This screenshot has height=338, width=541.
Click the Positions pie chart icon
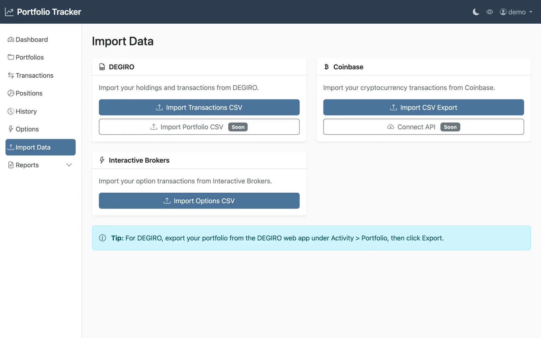click(11, 93)
